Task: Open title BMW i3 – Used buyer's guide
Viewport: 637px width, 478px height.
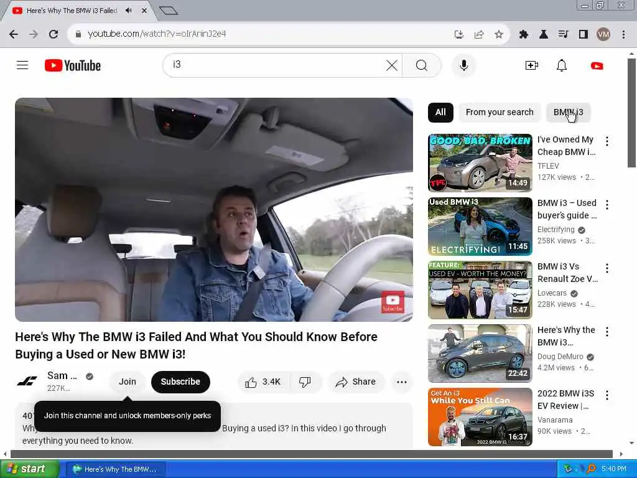Action: (x=567, y=209)
